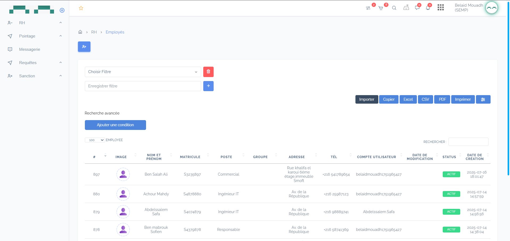Sort by the # column header
The height and width of the screenshot is (241, 510).
(x=96, y=157)
